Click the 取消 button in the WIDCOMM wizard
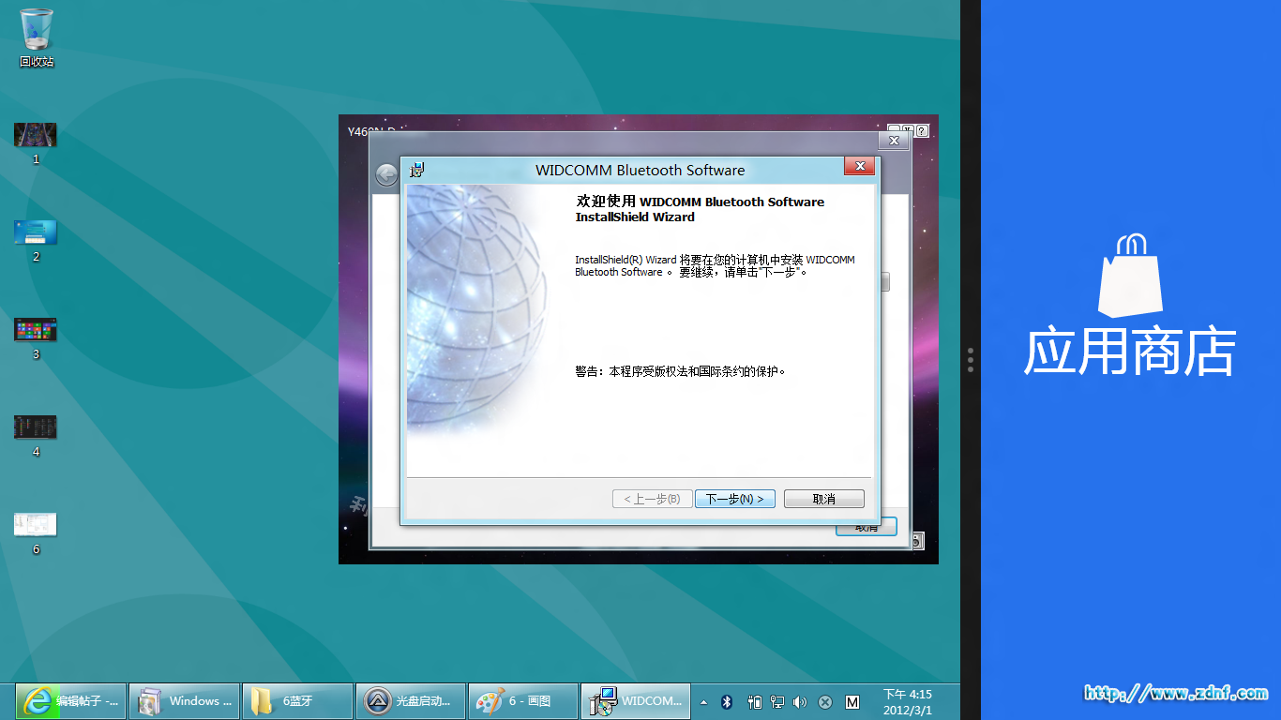Viewport: 1281px width, 720px height. (823, 499)
